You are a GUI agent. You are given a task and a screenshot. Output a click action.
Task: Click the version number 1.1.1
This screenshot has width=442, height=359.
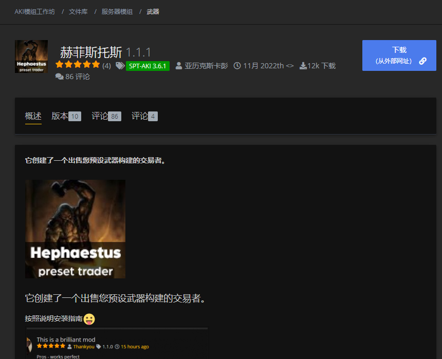click(x=138, y=53)
